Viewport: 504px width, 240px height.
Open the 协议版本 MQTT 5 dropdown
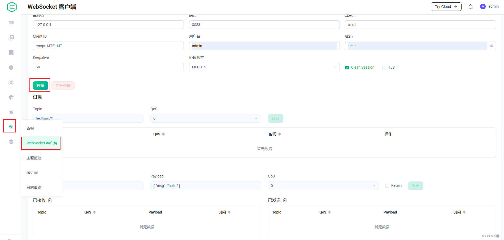point(264,67)
